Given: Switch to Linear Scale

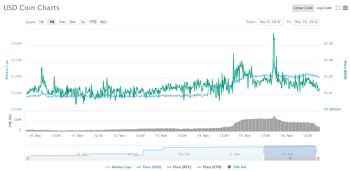Looking at the screenshot, I should point(303,8).
